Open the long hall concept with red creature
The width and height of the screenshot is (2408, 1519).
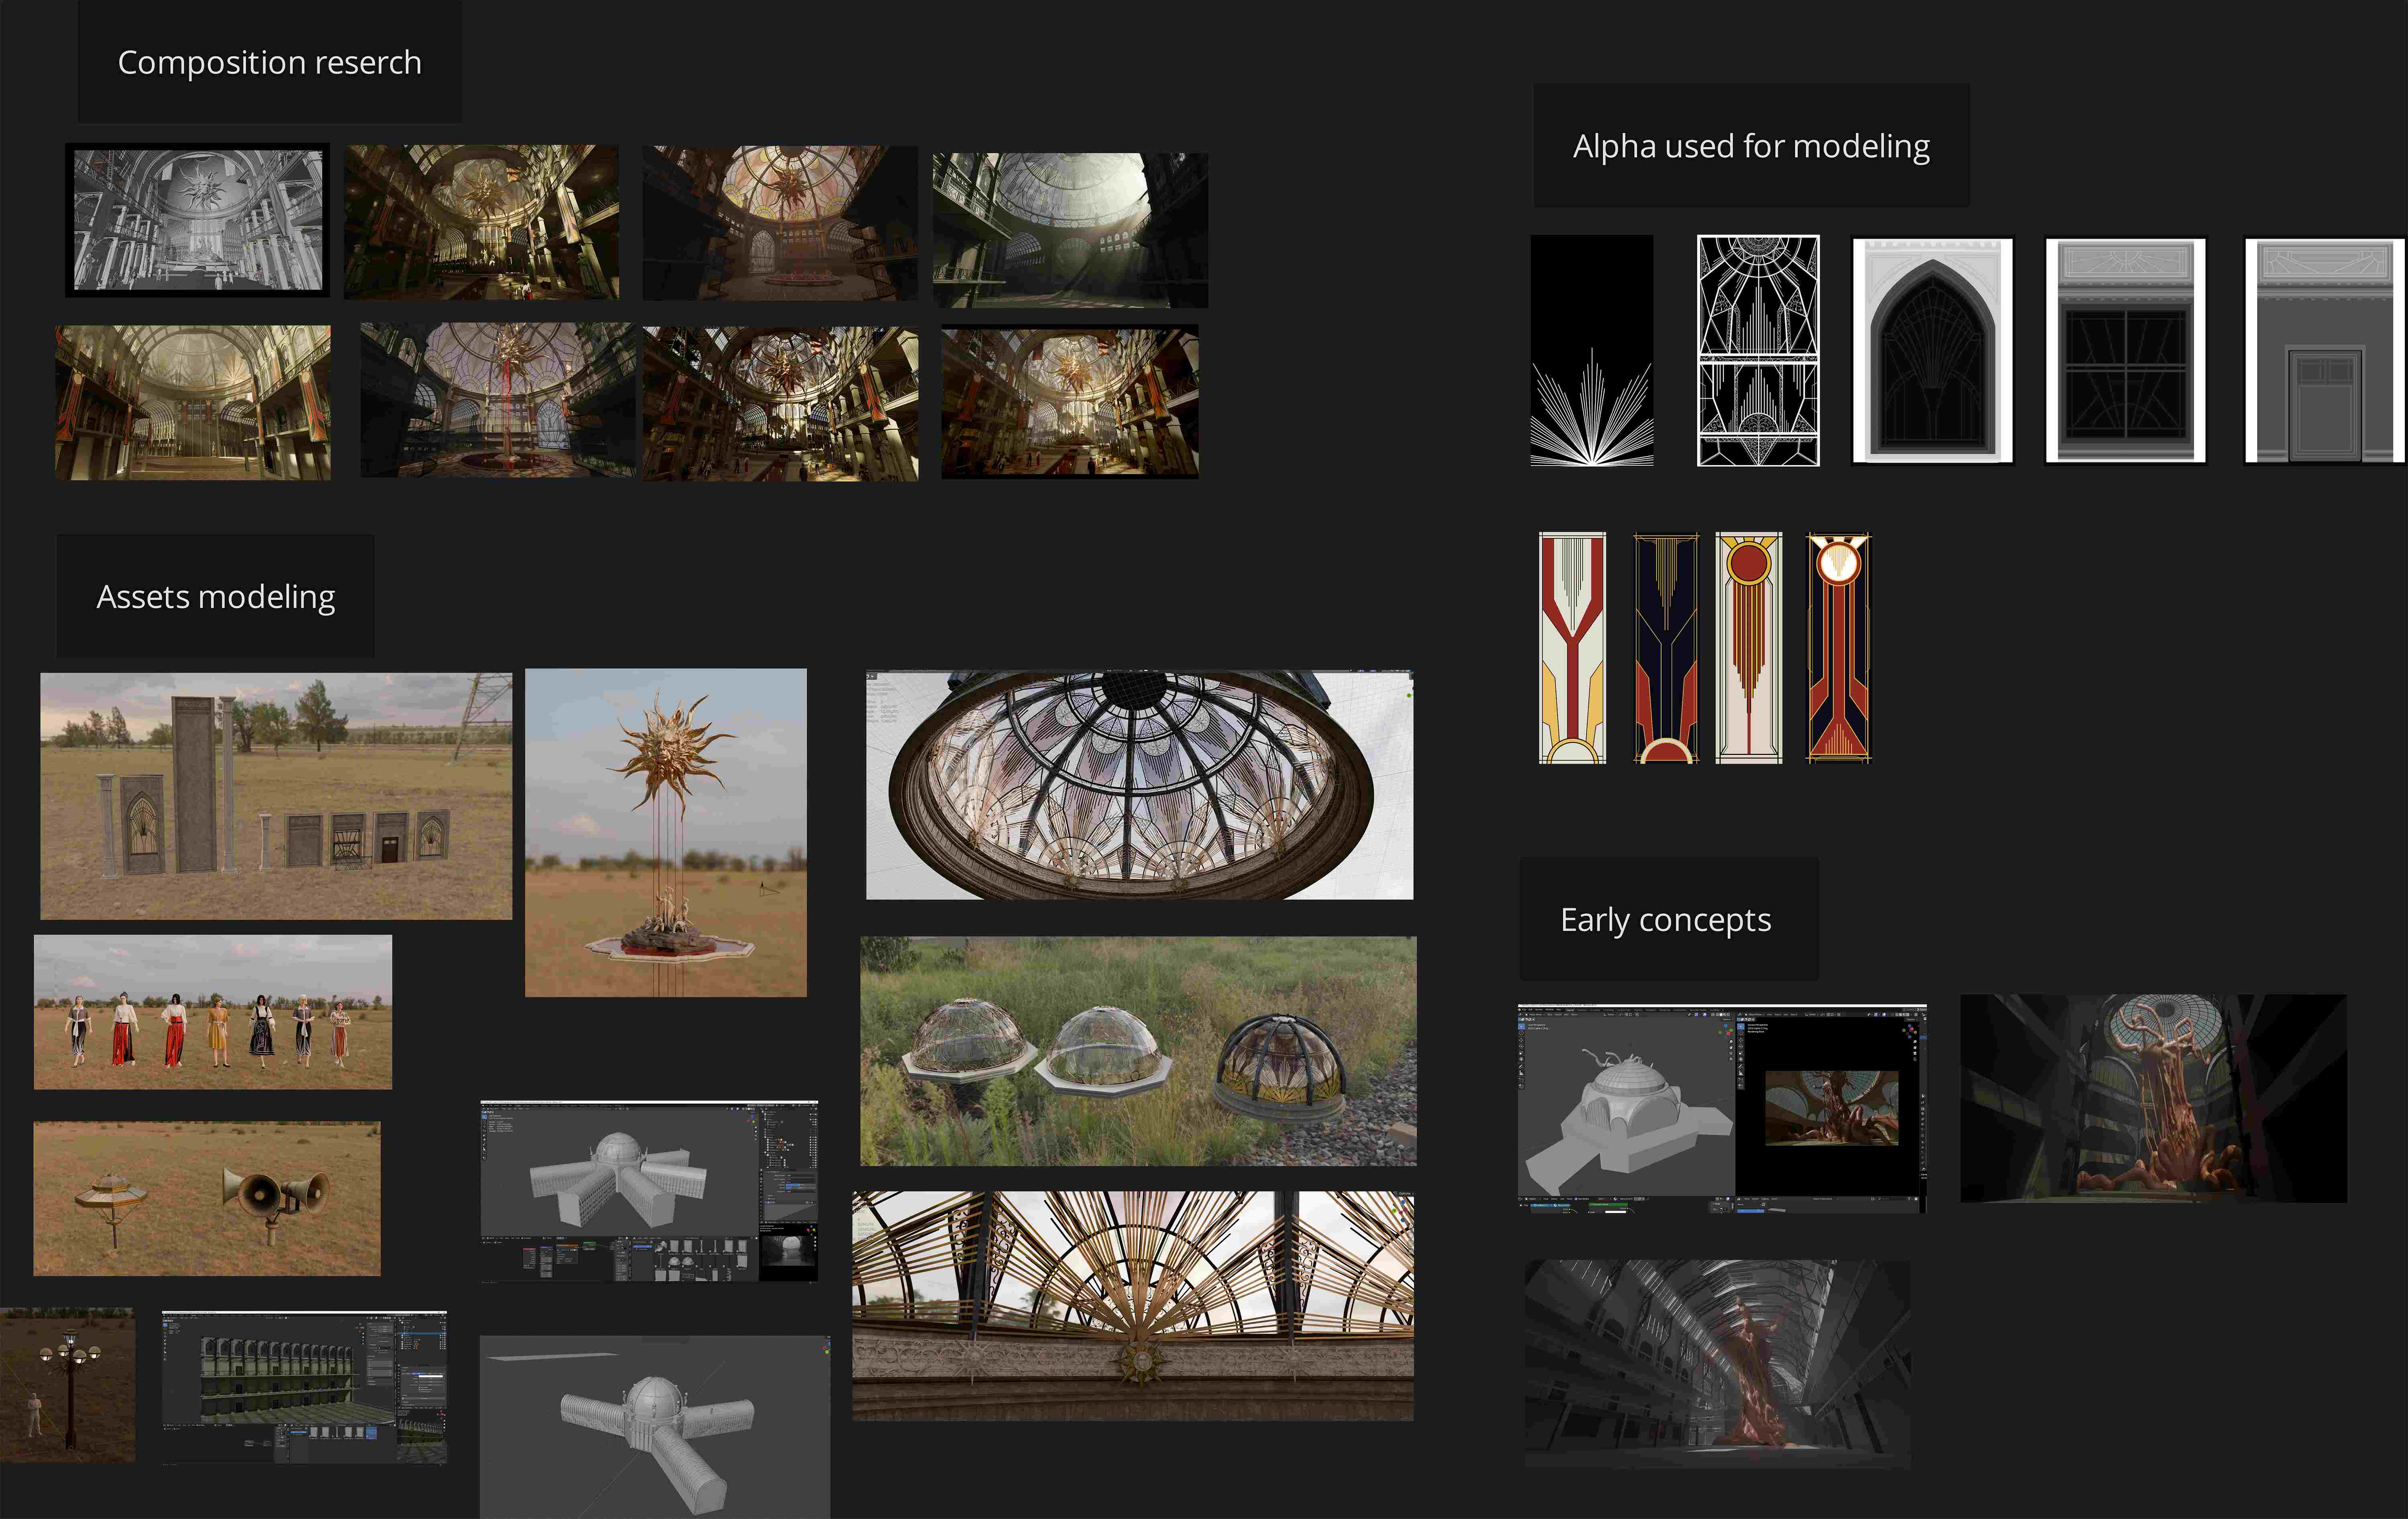1717,1363
